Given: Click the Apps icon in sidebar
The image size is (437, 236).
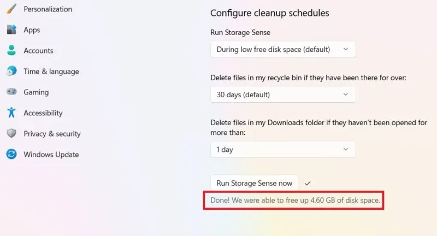Looking at the screenshot, I should pyautogui.click(x=11, y=30).
